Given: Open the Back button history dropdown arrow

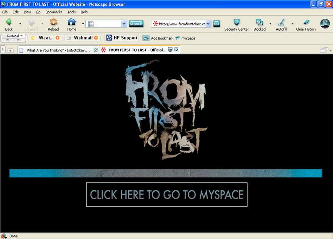Looking at the screenshot, I should pos(20,24).
